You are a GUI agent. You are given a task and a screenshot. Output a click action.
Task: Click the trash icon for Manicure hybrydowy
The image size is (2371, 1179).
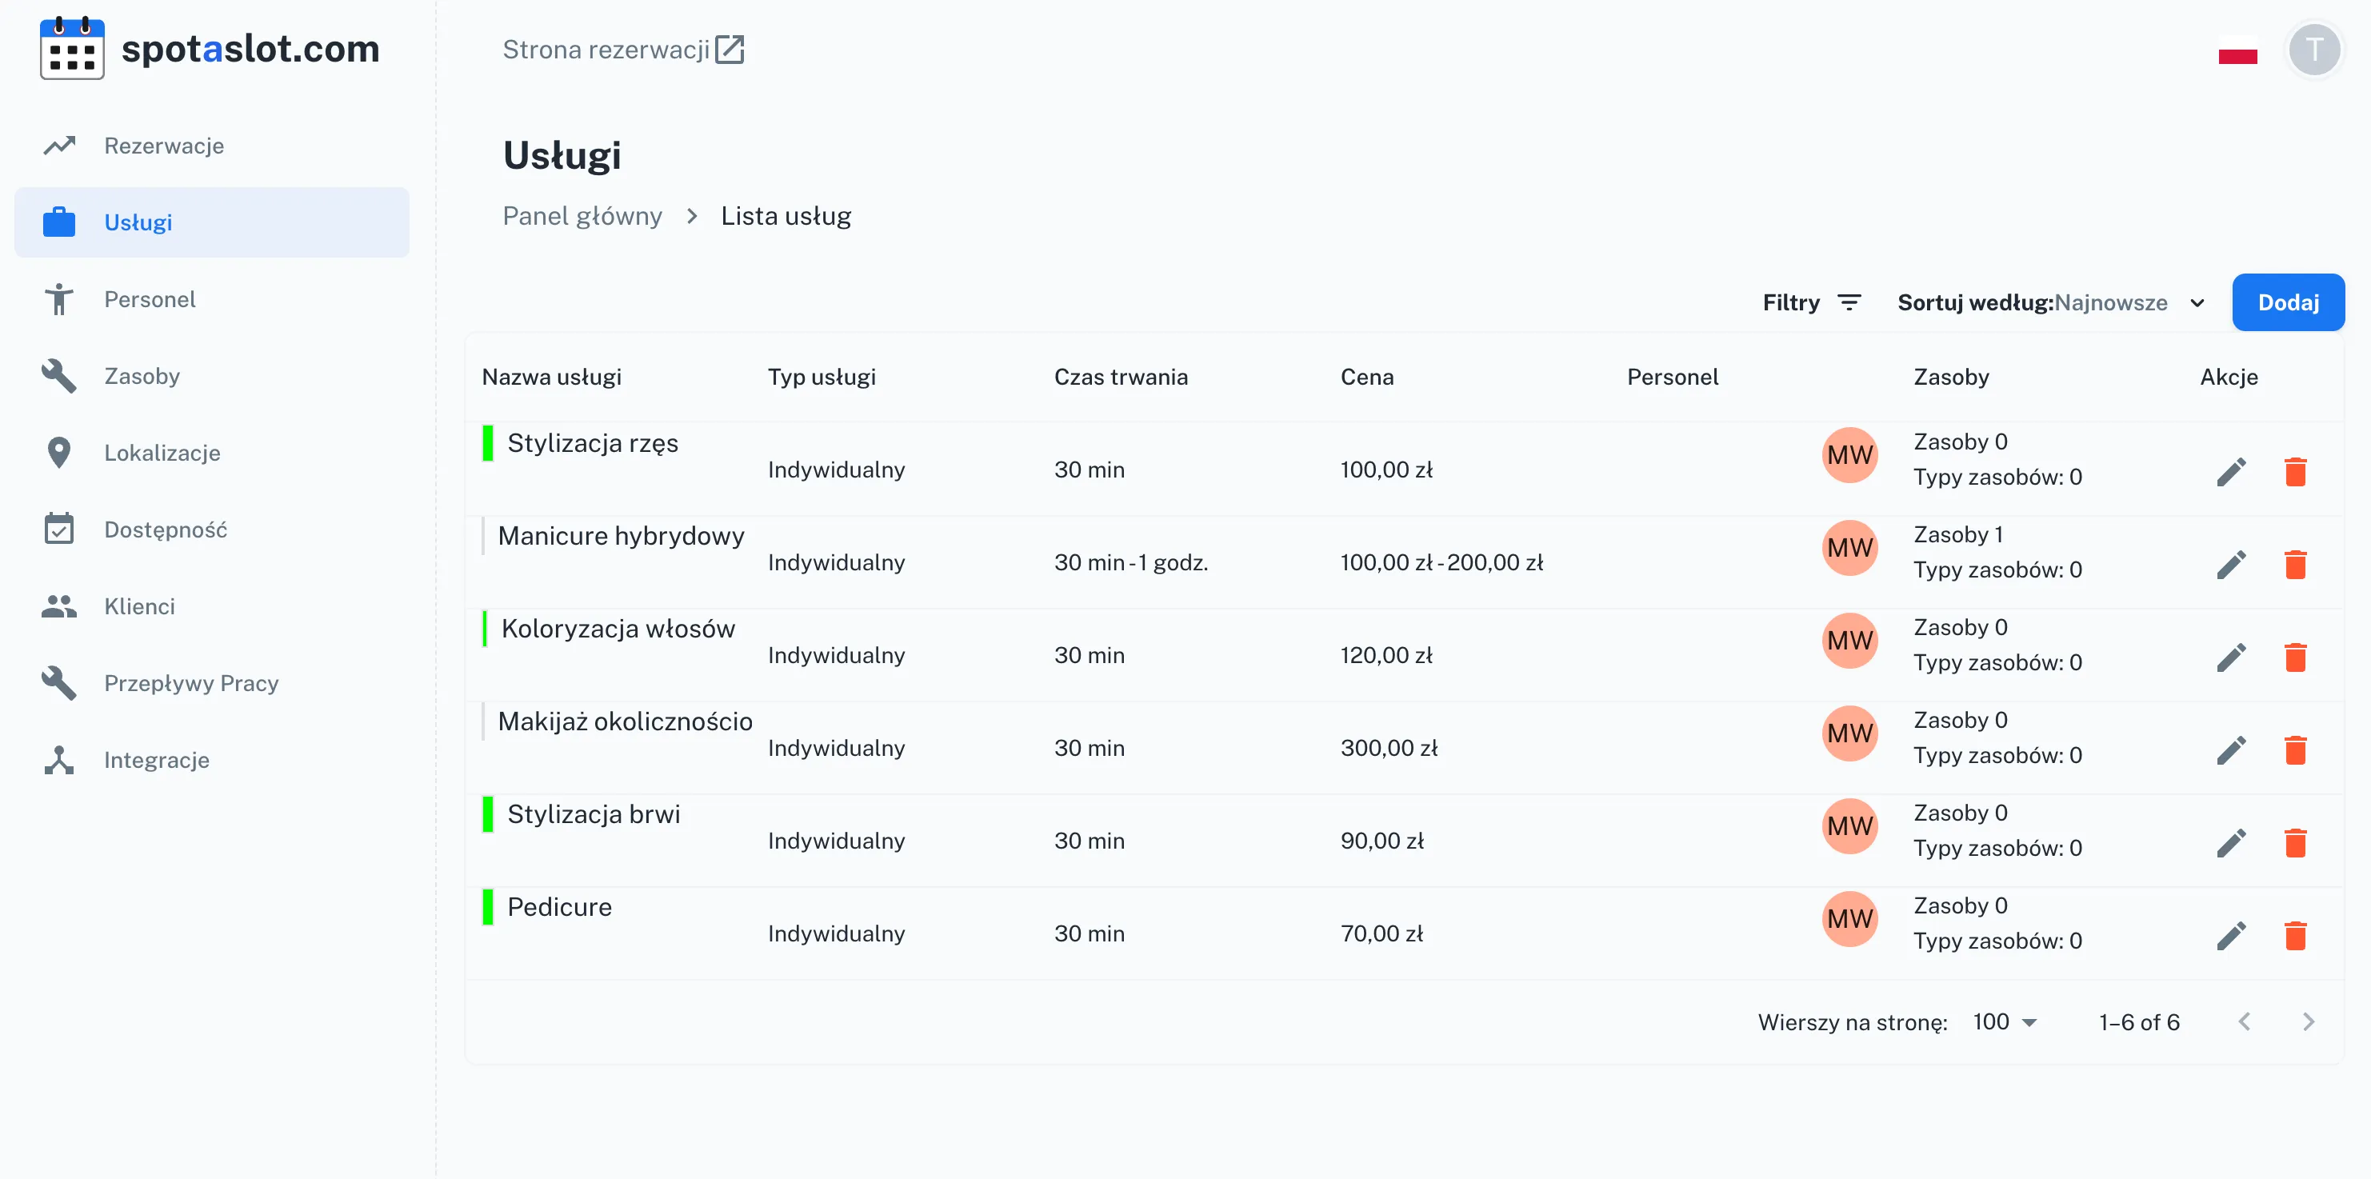(2296, 566)
